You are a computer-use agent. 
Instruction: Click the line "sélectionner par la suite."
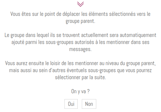[80, 77]
